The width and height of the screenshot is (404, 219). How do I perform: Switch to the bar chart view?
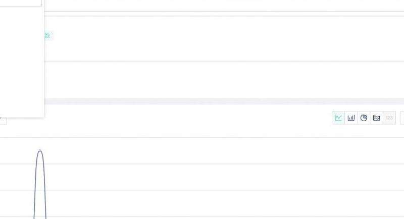click(x=351, y=118)
